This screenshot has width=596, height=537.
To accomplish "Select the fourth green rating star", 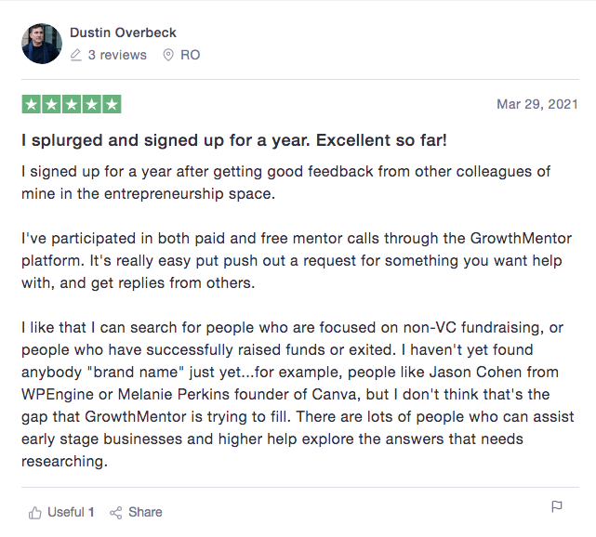I will (92, 104).
